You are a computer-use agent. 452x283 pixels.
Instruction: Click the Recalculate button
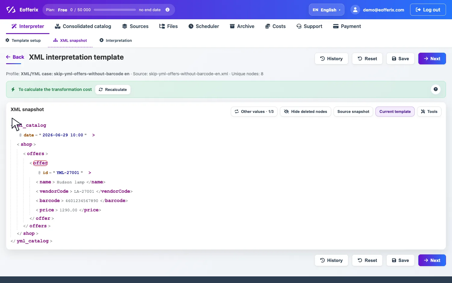coord(113,89)
